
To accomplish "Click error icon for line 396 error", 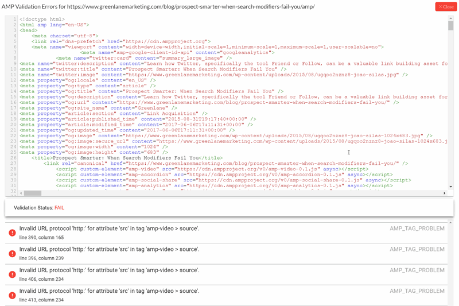I will point(12,254).
